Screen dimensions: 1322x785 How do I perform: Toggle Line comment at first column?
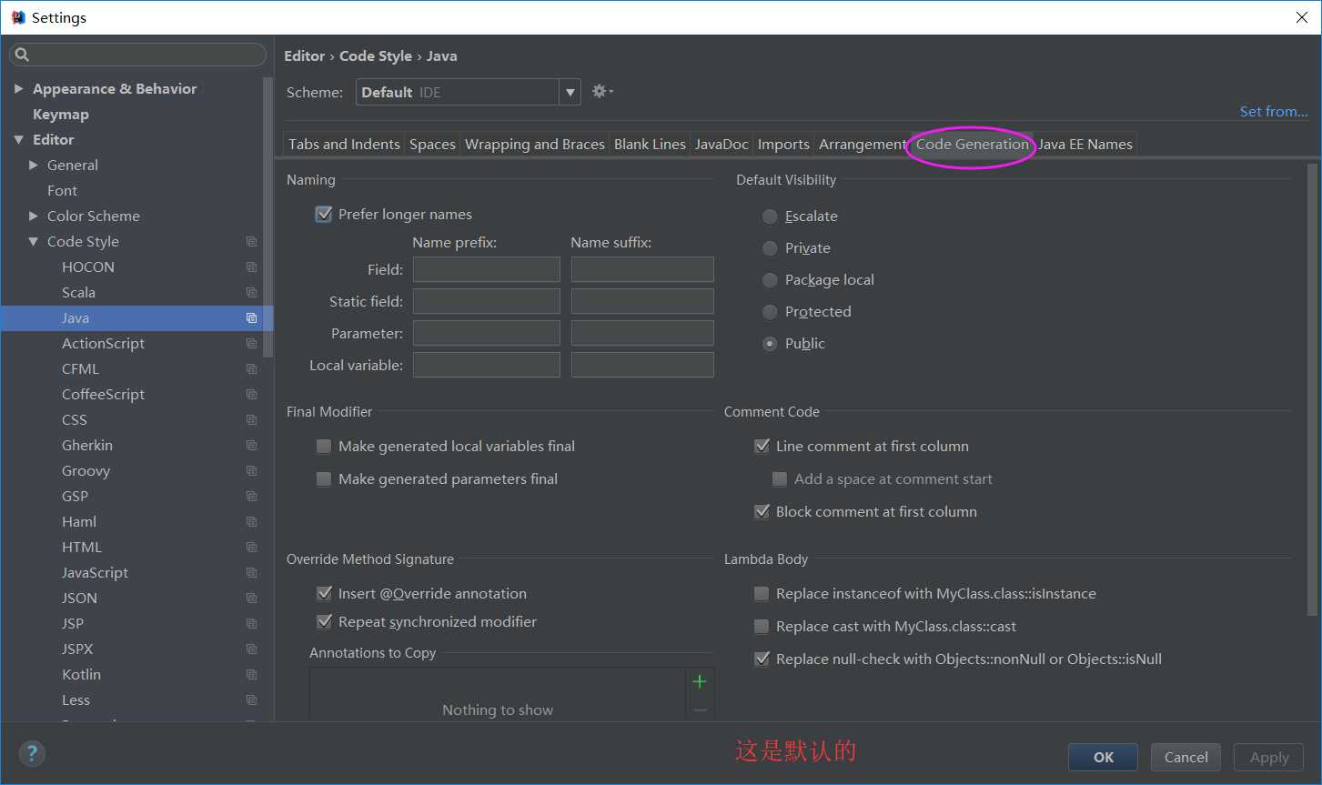click(762, 446)
